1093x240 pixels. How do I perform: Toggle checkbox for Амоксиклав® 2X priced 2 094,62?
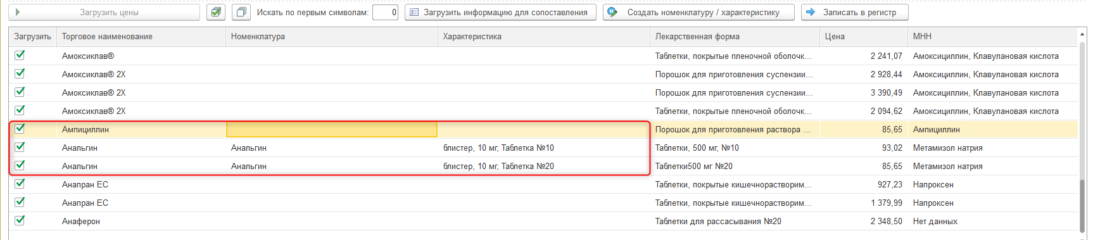click(20, 110)
